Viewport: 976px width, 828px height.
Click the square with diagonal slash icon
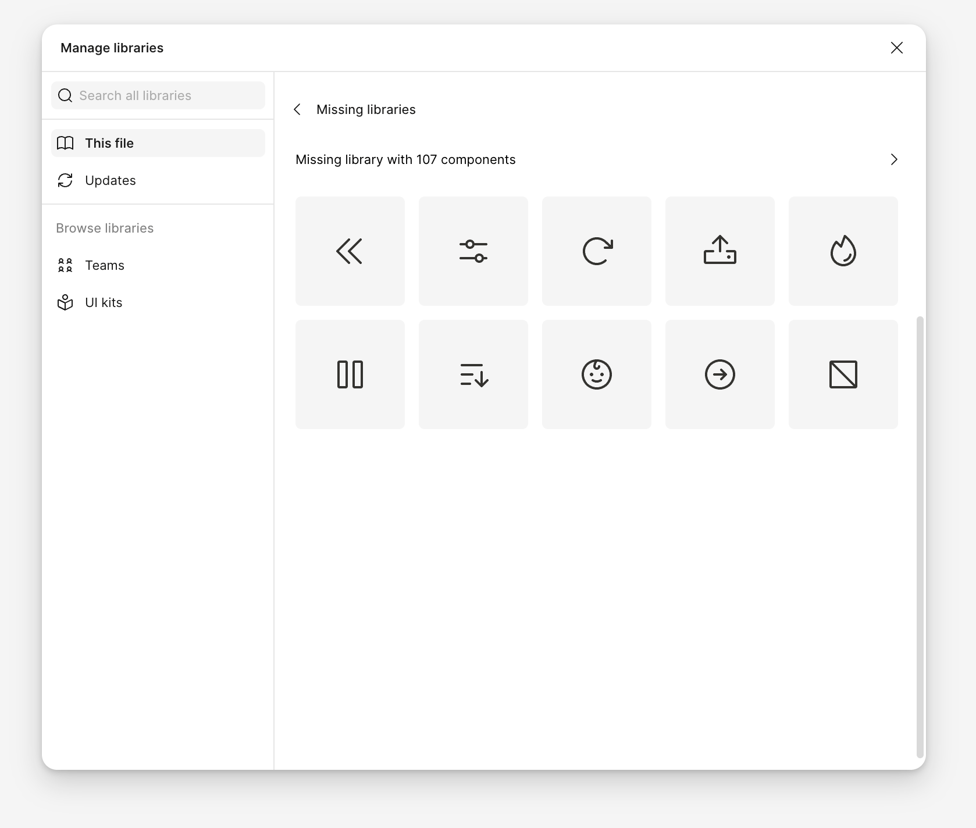[x=843, y=374]
